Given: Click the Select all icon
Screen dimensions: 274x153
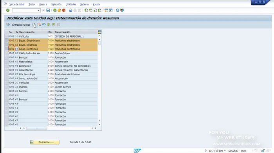Looking at the screenshot, I should pos(49,25).
